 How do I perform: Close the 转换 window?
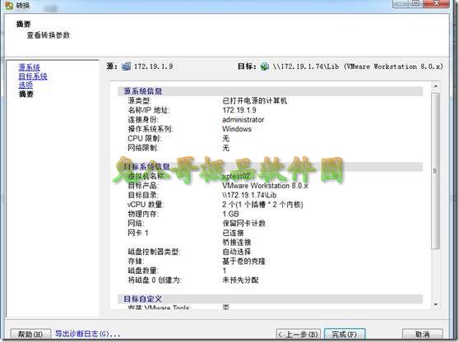pyautogui.click(x=437, y=3)
